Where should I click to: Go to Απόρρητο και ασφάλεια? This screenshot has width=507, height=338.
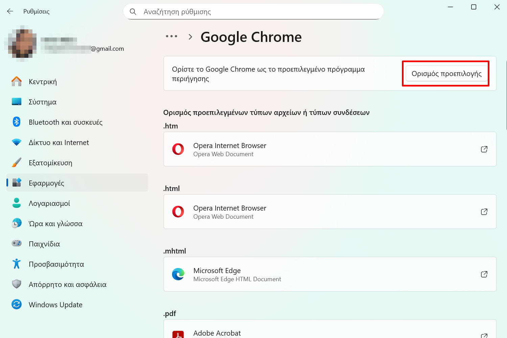pyautogui.click(x=77, y=284)
